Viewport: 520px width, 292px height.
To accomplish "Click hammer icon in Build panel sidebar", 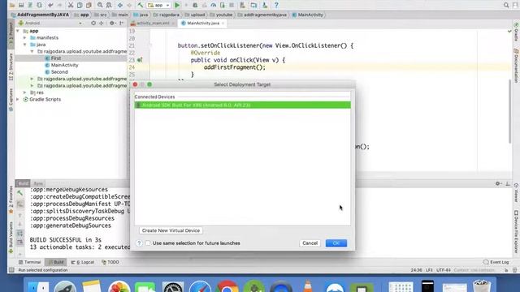I will click(x=19, y=193).
